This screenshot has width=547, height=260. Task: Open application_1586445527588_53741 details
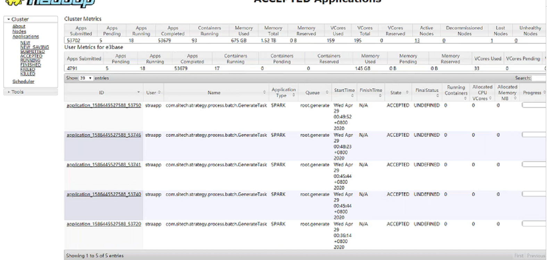coord(104,165)
